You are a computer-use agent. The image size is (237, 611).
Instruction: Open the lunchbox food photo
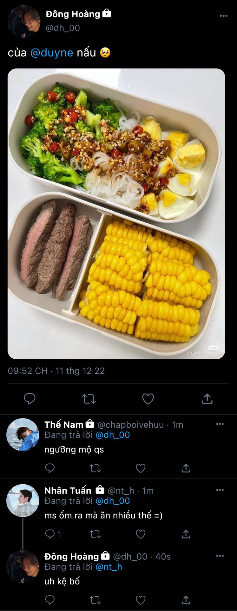click(116, 214)
